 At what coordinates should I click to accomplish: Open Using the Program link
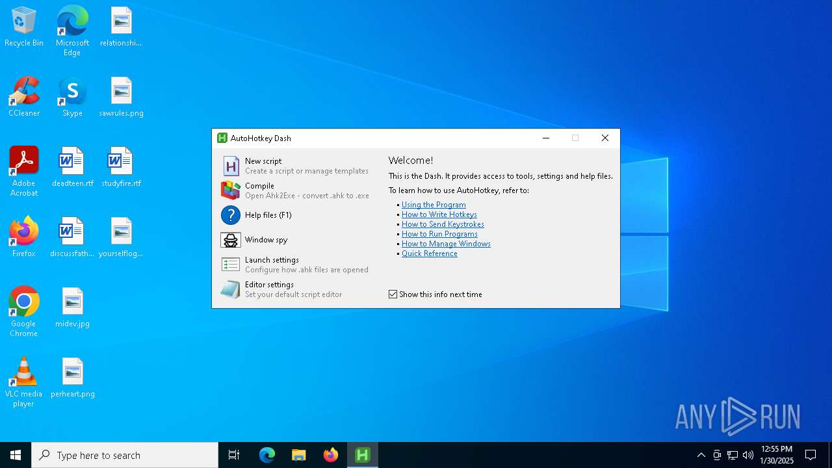click(x=434, y=205)
